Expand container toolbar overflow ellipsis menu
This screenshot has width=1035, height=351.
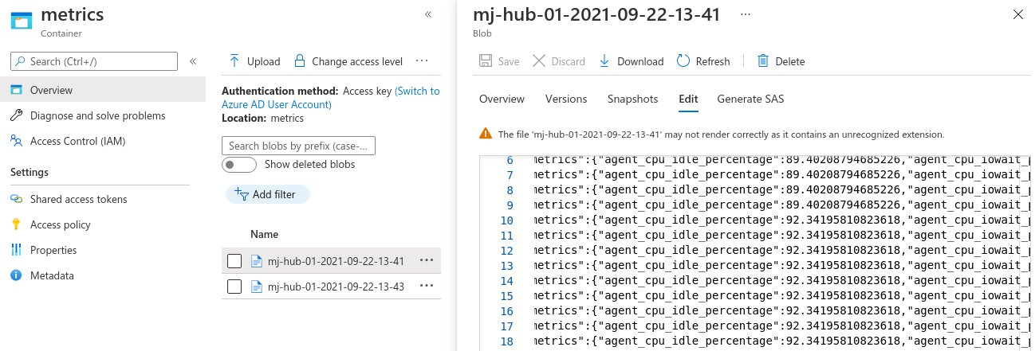pyautogui.click(x=423, y=61)
